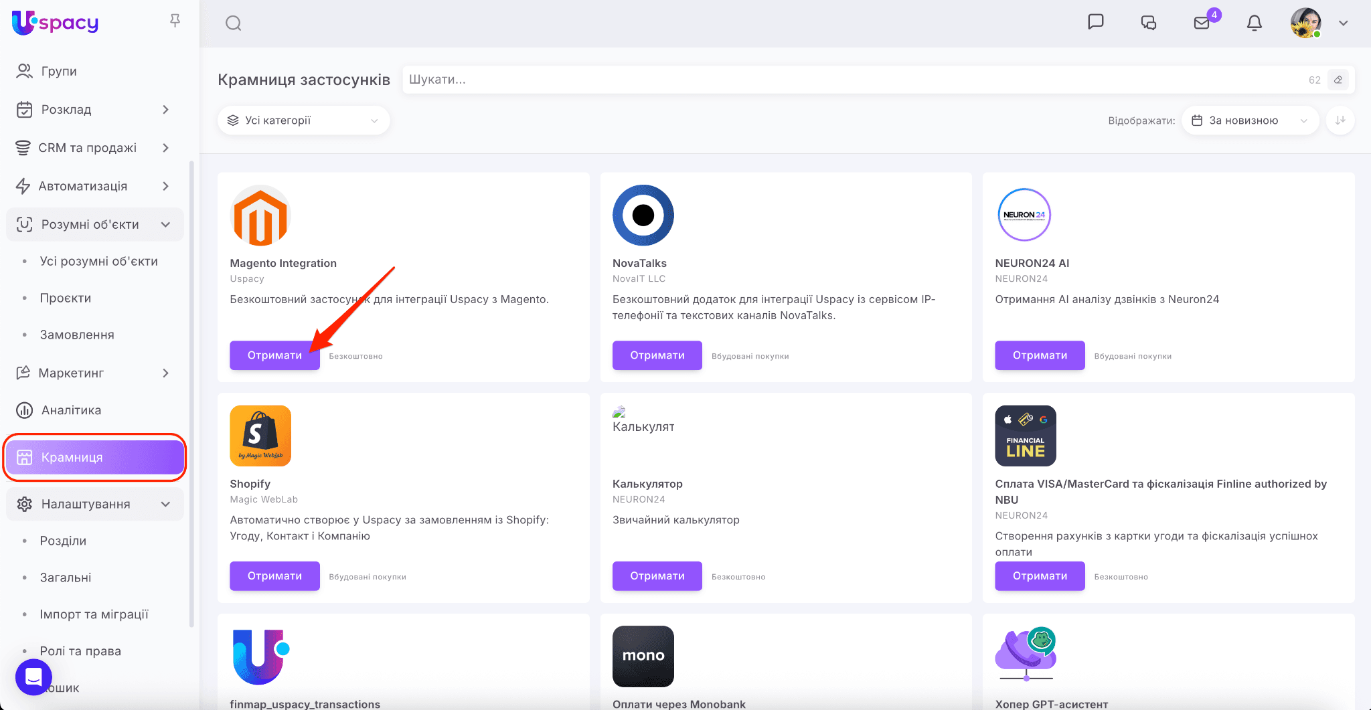Open the chat bubble icon in header

pos(1095,22)
